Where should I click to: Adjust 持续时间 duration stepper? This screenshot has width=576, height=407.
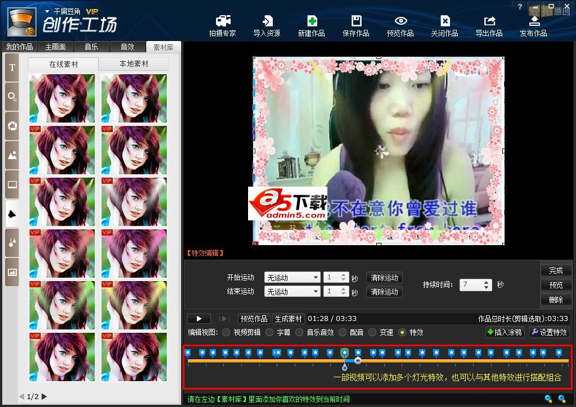pos(487,285)
